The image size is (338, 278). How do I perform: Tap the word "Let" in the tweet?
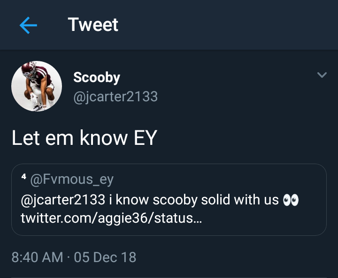click(23, 138)
